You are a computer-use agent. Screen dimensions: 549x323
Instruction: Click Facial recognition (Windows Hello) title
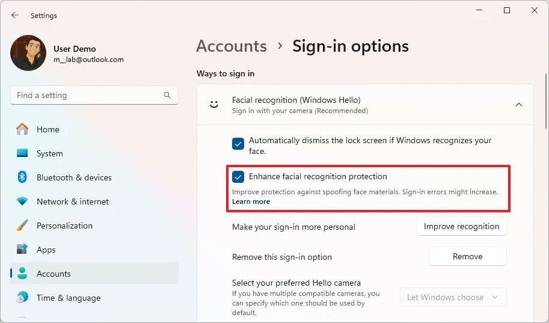[296, 100]
